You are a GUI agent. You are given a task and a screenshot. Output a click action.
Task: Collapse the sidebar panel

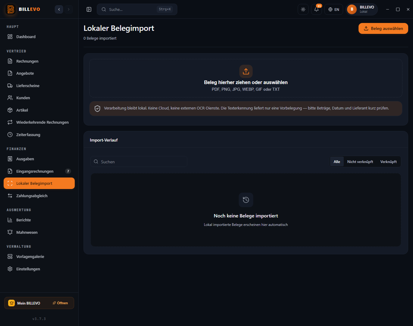click(89, 9)
